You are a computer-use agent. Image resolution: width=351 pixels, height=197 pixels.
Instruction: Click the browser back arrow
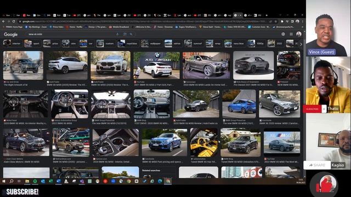(3, 21)
